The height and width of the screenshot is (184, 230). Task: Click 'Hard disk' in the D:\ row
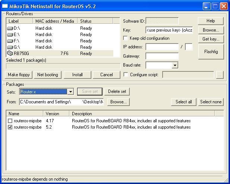pos(44,28)
